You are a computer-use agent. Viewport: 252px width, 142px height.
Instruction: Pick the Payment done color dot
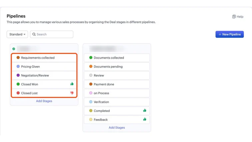(91, 84)
